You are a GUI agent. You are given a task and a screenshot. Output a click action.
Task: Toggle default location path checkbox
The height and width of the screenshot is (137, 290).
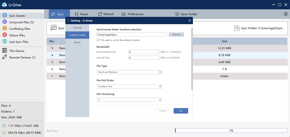point(98,40)
